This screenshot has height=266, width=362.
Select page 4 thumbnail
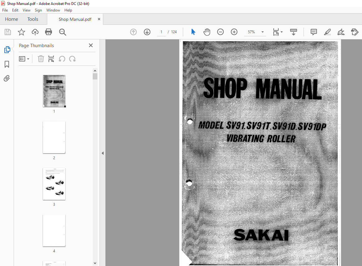tap(54, 231)
